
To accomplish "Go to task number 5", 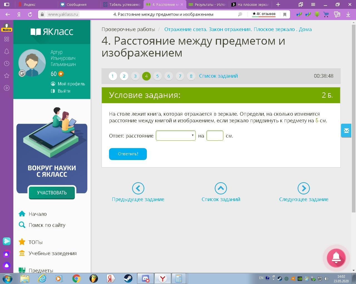I will 157,76.
